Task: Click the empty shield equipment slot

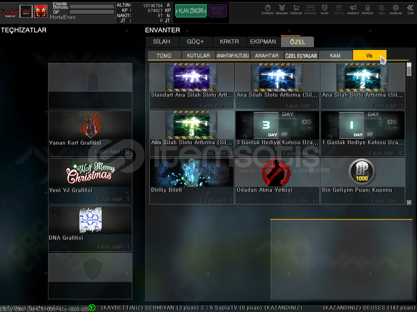Action: [x=90, y=276]
